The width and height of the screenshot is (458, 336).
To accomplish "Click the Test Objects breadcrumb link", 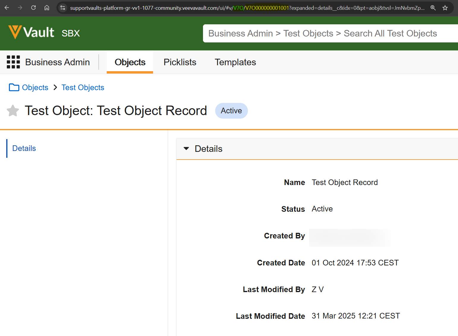I will [x=83, y=87].
